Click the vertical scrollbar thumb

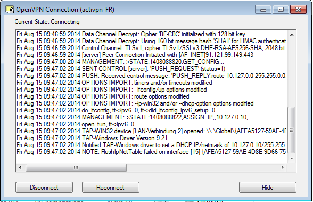tap(292, 130)
